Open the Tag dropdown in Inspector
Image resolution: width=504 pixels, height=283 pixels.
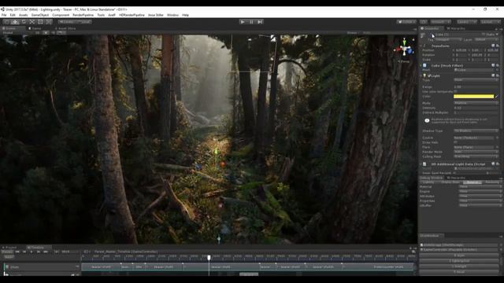[449, 39]
